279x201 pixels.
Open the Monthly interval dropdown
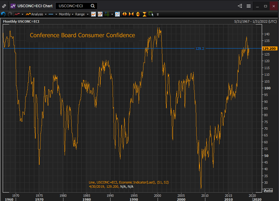tap(66, 14)
